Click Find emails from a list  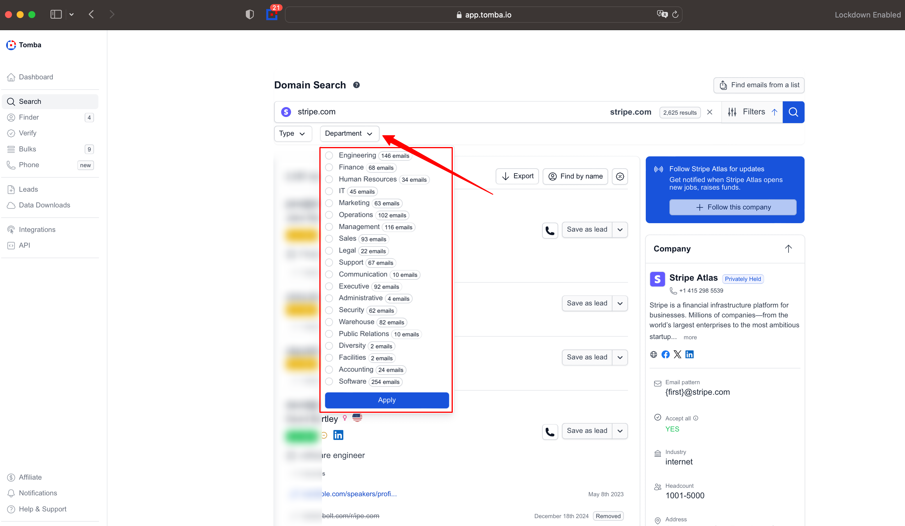759,85
